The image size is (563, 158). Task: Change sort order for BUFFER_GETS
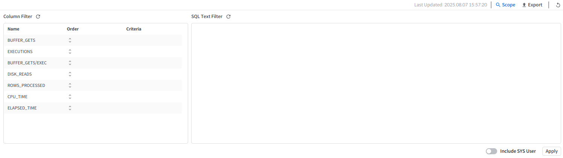[70, 40]
